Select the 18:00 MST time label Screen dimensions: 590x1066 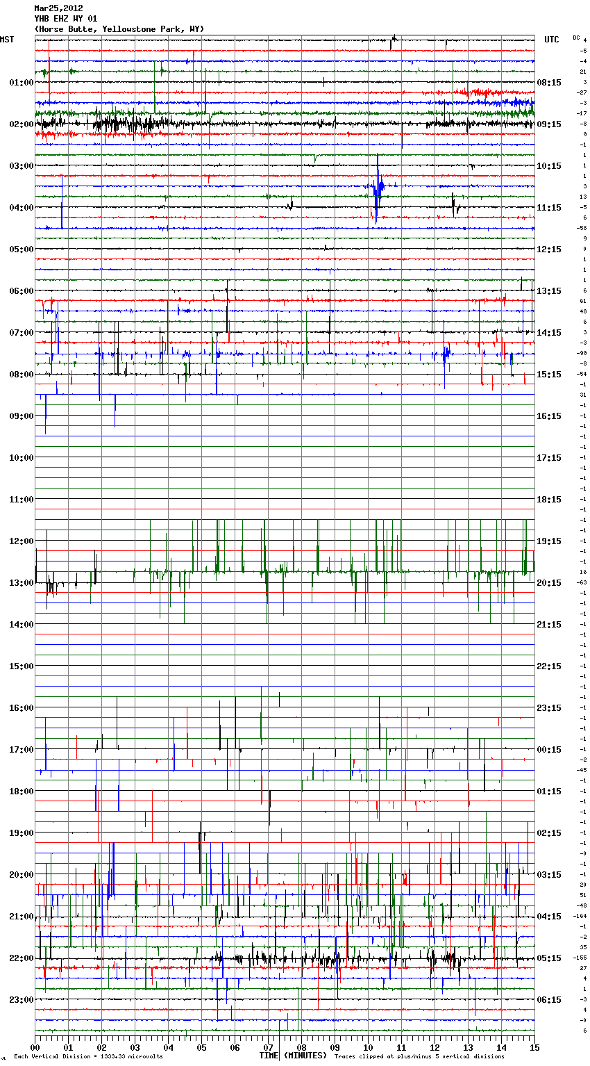tap(21, 791)
